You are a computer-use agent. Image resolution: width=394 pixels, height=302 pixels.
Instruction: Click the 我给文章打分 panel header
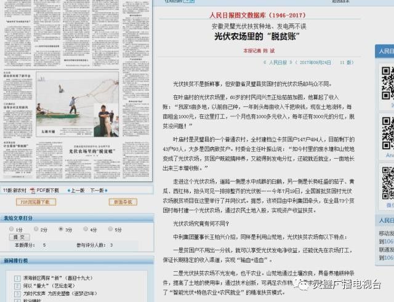[x=77, y=218]
